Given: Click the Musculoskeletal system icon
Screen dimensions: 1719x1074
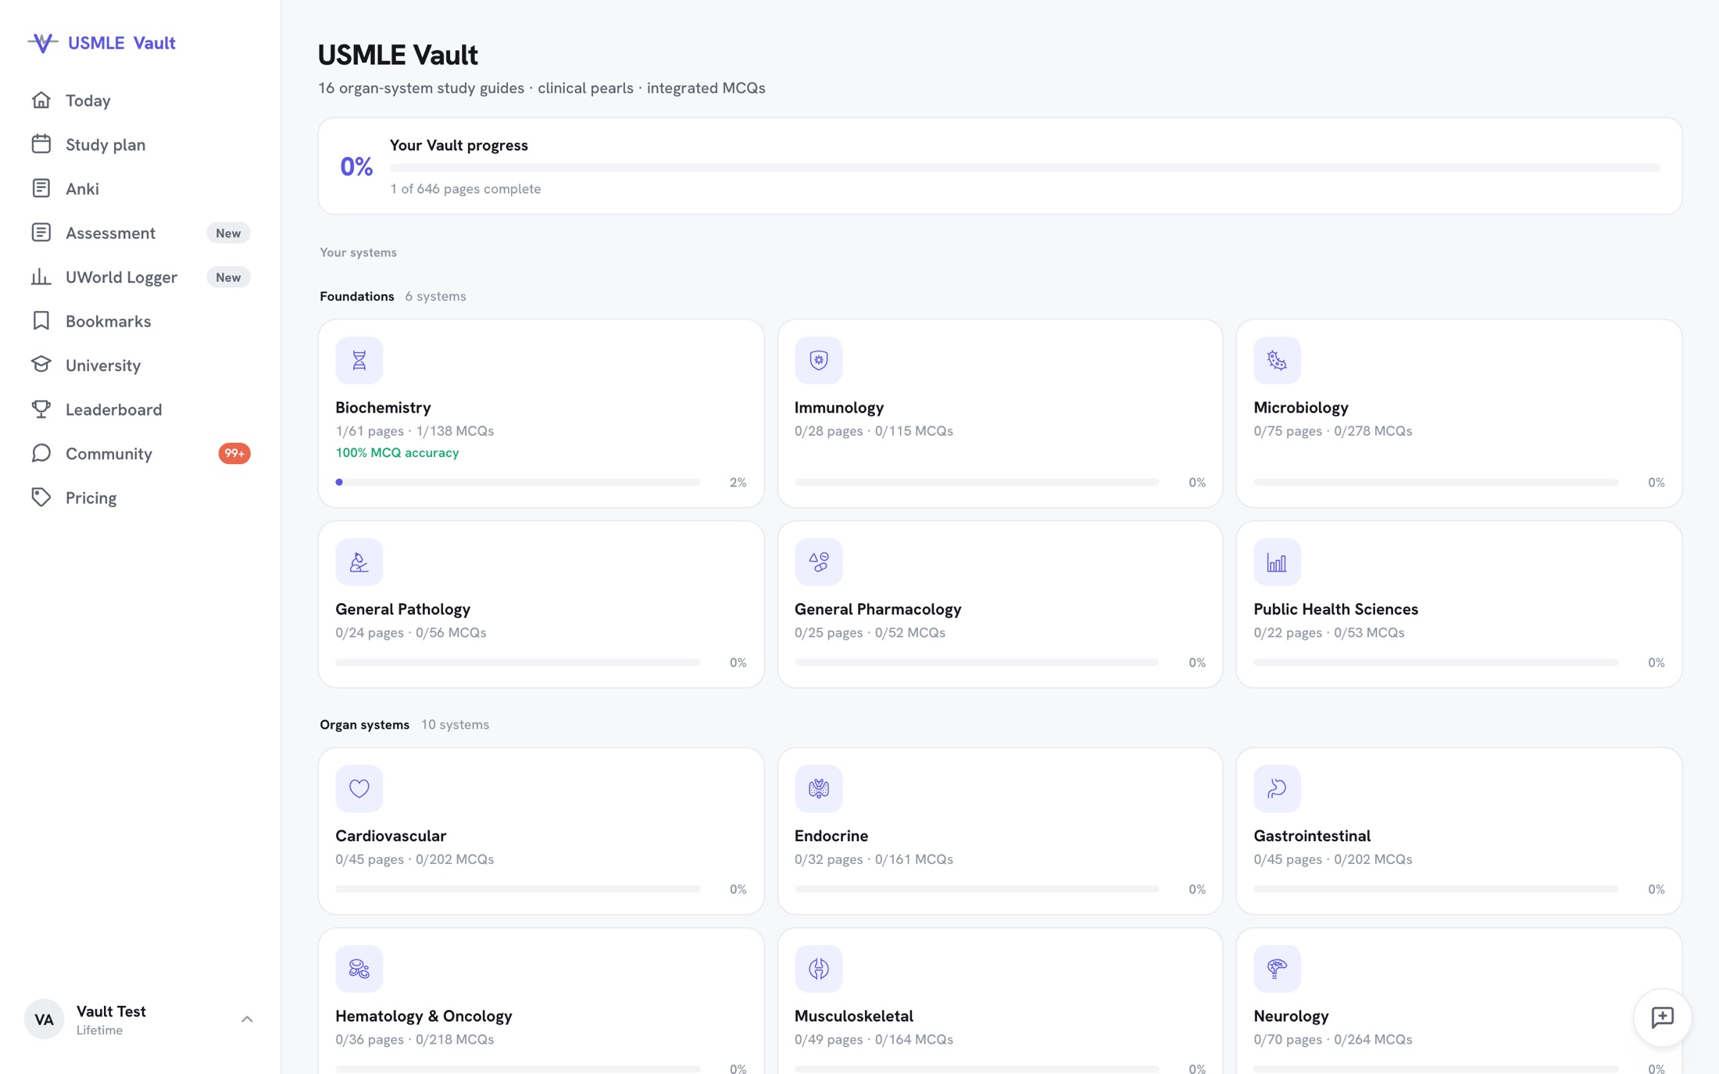Looking at the screenshot, I should click(818, 969).
